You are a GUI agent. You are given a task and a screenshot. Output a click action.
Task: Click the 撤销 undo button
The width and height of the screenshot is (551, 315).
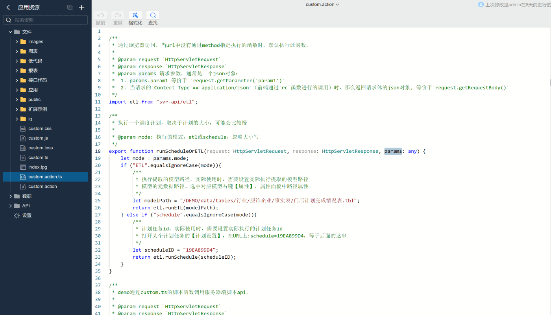coord(100,15)
